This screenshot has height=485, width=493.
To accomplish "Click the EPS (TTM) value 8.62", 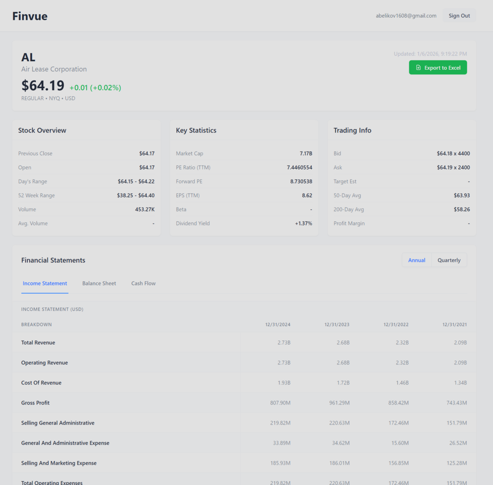I will (307, 196).
